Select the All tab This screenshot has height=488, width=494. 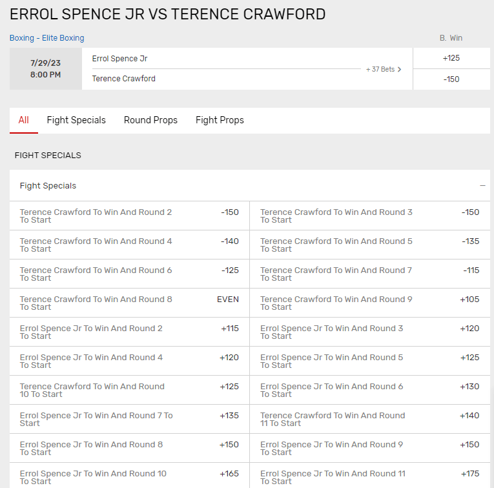(24, 120)
